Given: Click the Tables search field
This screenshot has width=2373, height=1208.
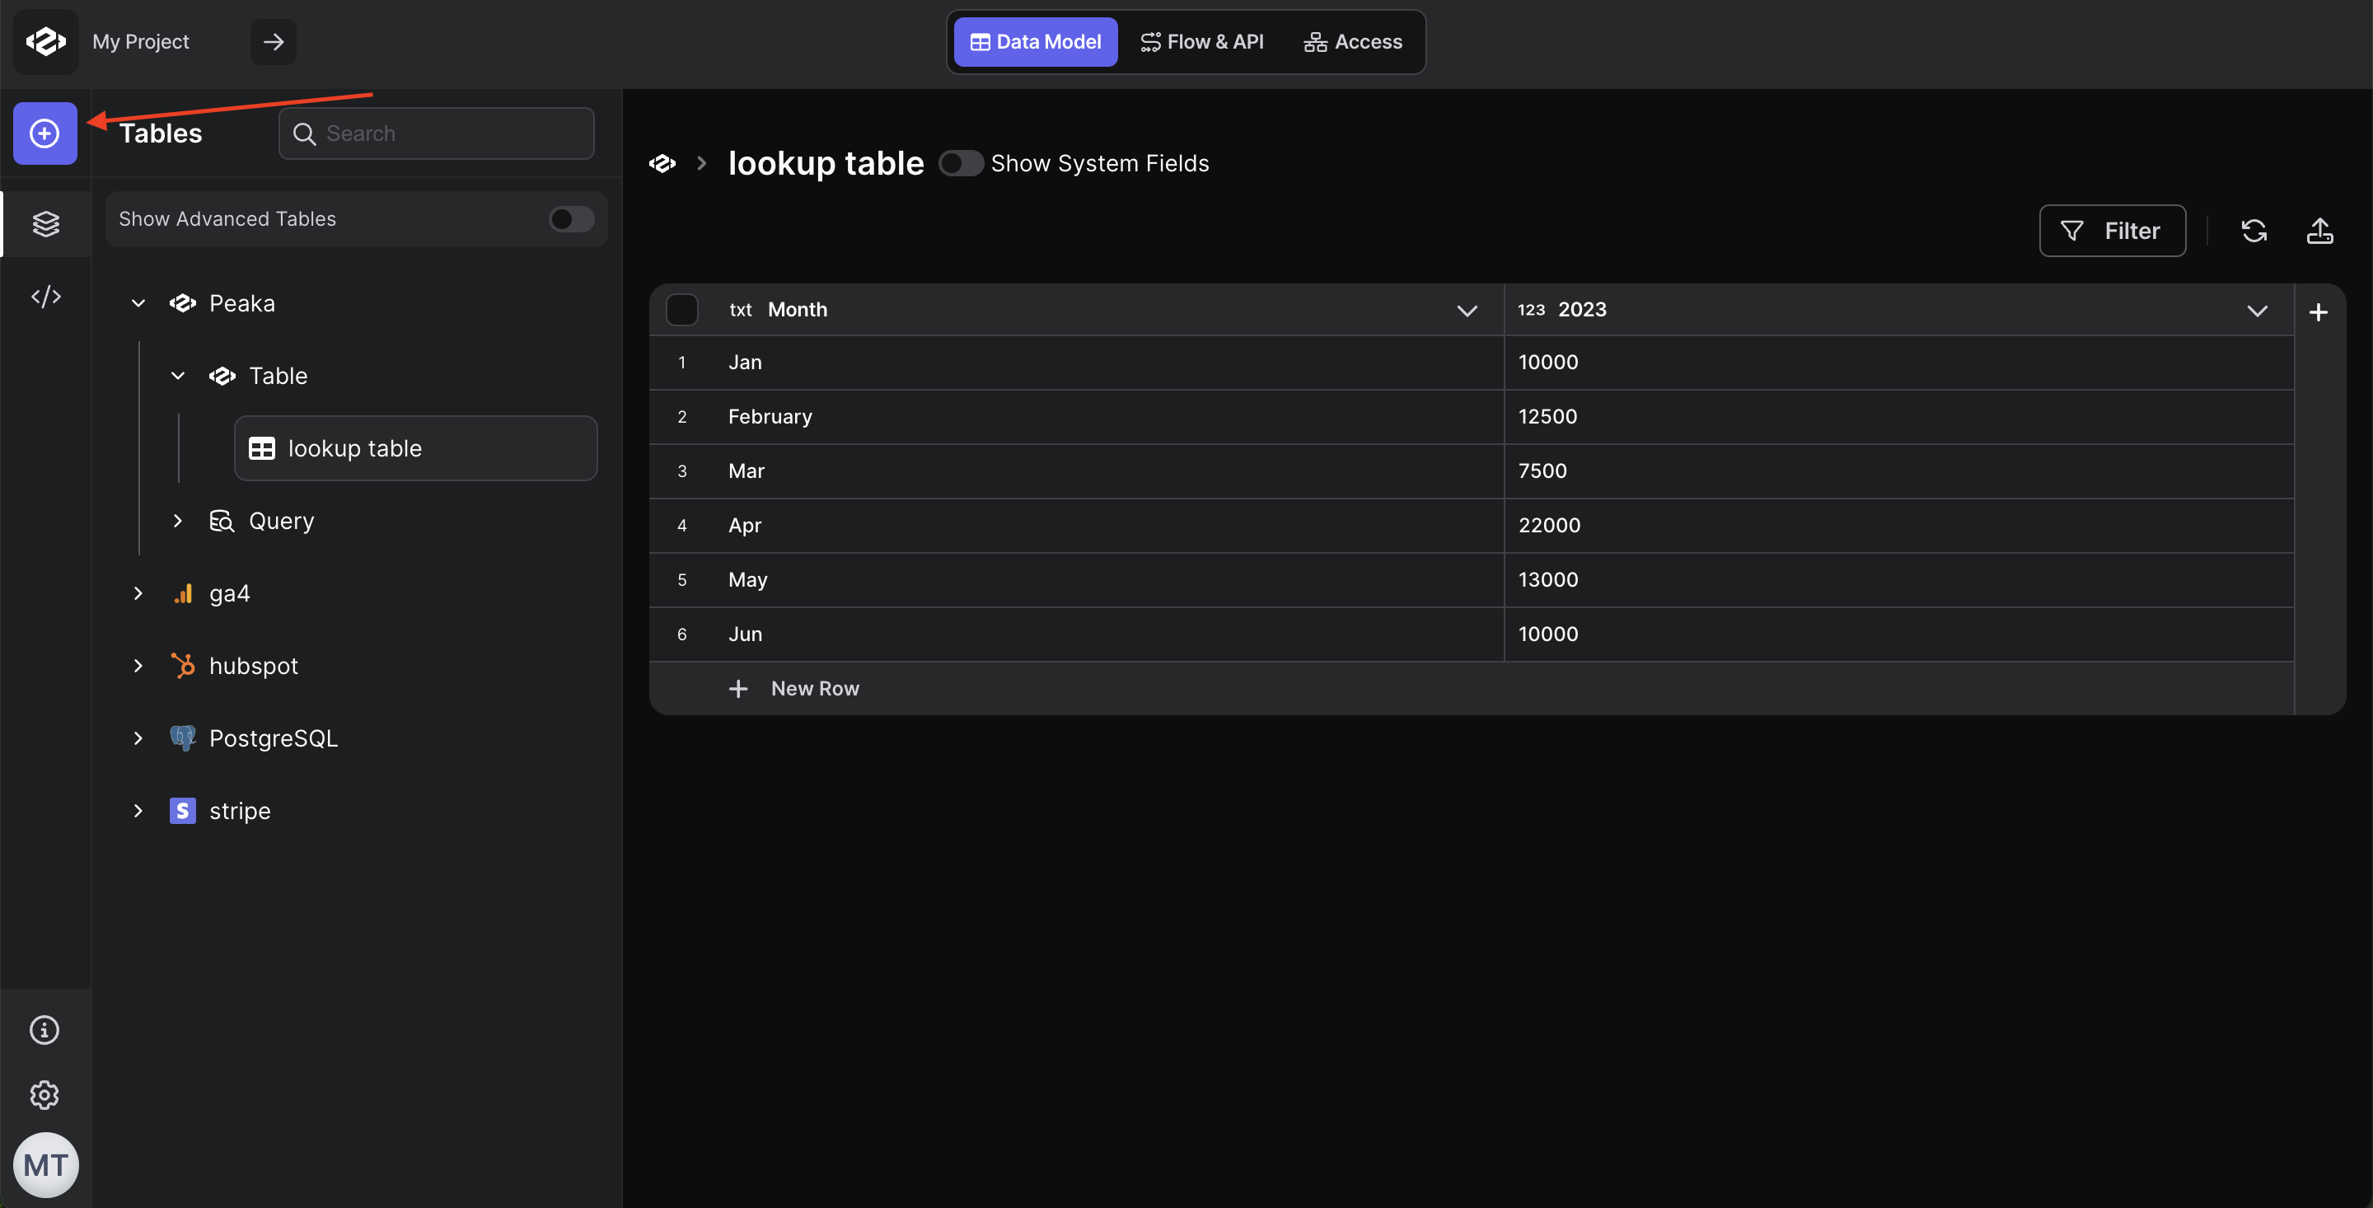Looking at the screenshot, I should (x=437, y=133).
